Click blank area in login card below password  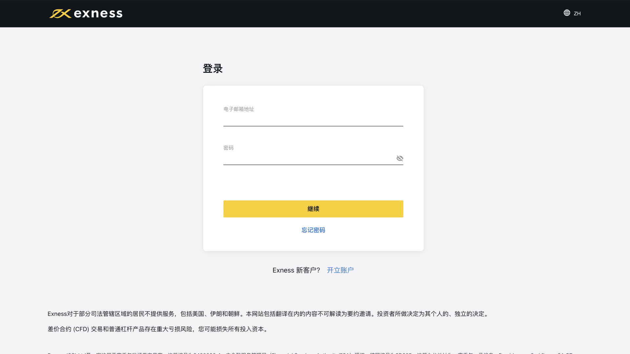click(x=313, y=183)
